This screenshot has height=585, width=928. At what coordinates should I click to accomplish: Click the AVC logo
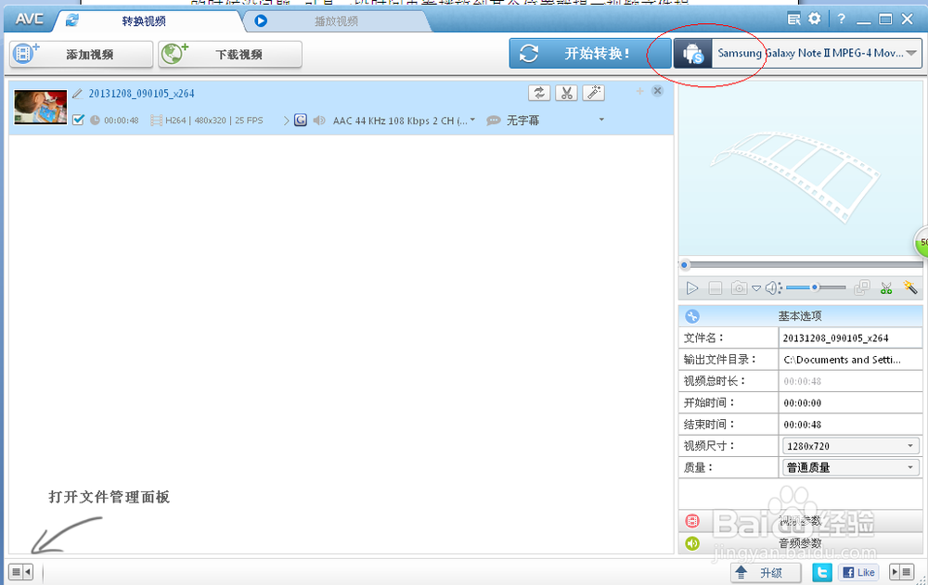[29, 19]
